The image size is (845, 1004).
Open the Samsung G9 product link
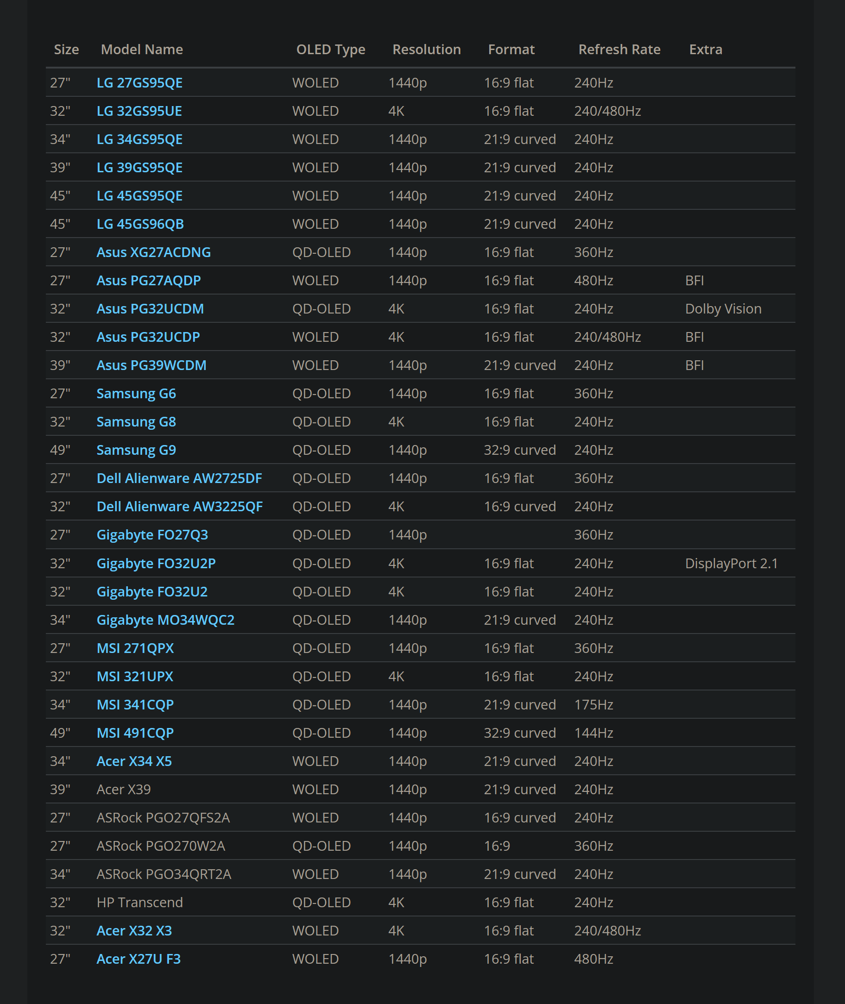coord(136,450)
